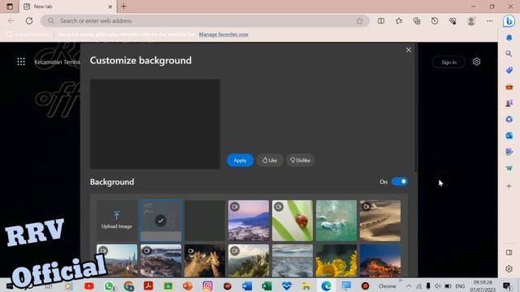Open Browser essentials heart icon
520x292 pixels.
pyautogui.click(x=453, y=21)
